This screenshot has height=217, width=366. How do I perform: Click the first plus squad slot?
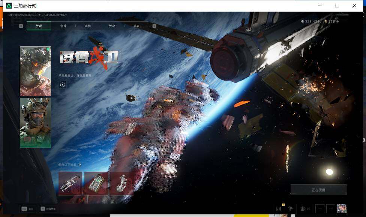(320, 209)
